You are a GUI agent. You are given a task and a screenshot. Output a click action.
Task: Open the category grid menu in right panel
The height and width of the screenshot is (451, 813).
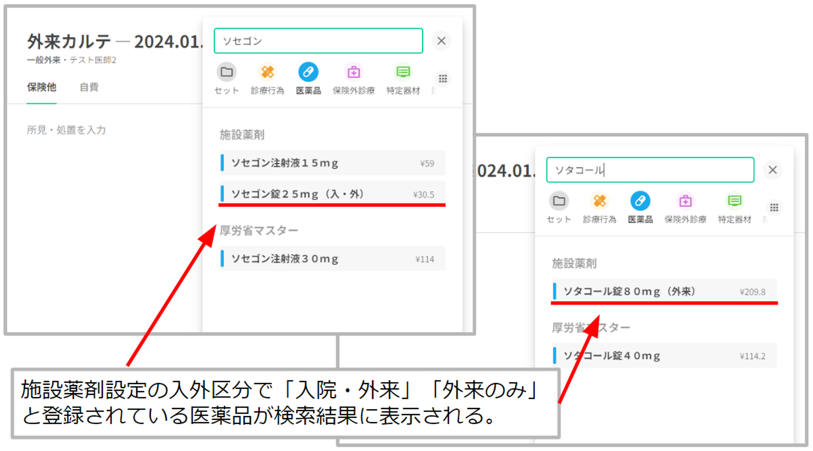pos(774,208)
